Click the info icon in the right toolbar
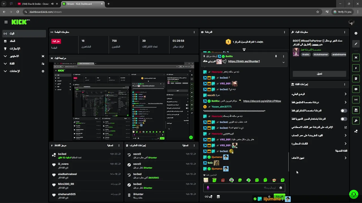Viewport: 362px width, 203px height. pyautogui.click(x=356, y=33)
